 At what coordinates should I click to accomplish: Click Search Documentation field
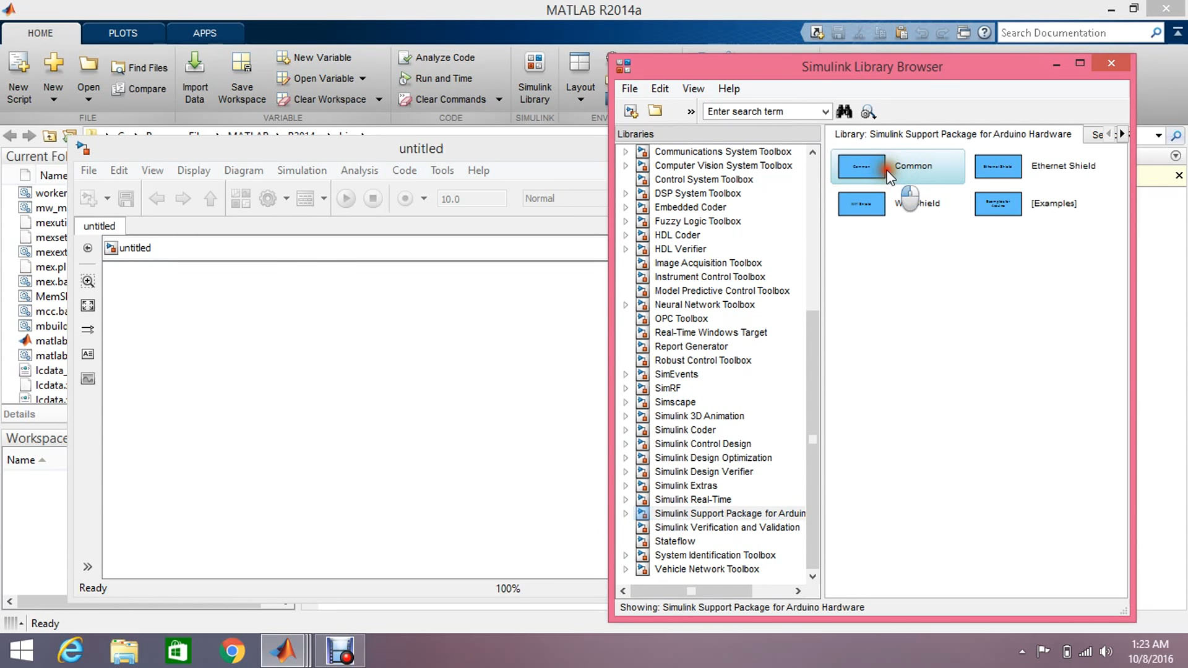pyautogui.click(x=1075, y=33)
